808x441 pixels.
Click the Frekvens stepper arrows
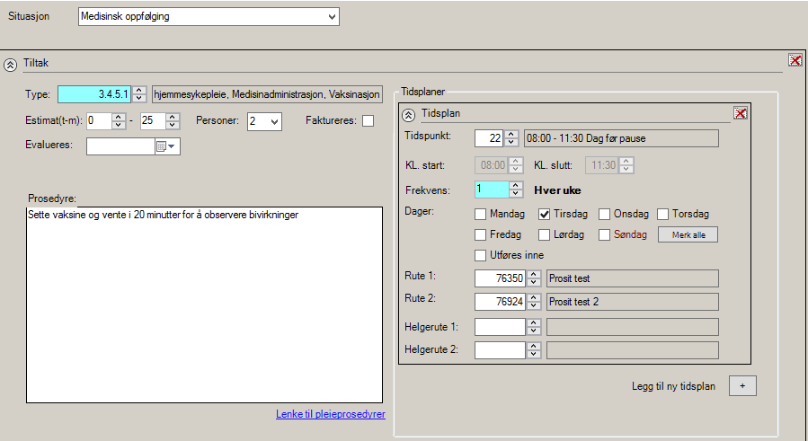(516, 190)
